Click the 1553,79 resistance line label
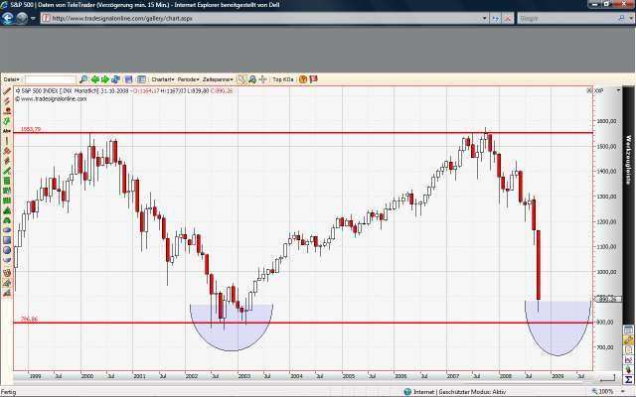Viewport: 636px width, 397px height. pos(31,129)
